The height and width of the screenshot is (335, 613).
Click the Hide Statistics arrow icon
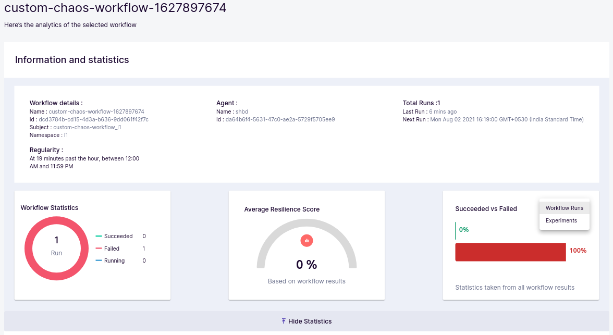point(284,321)
